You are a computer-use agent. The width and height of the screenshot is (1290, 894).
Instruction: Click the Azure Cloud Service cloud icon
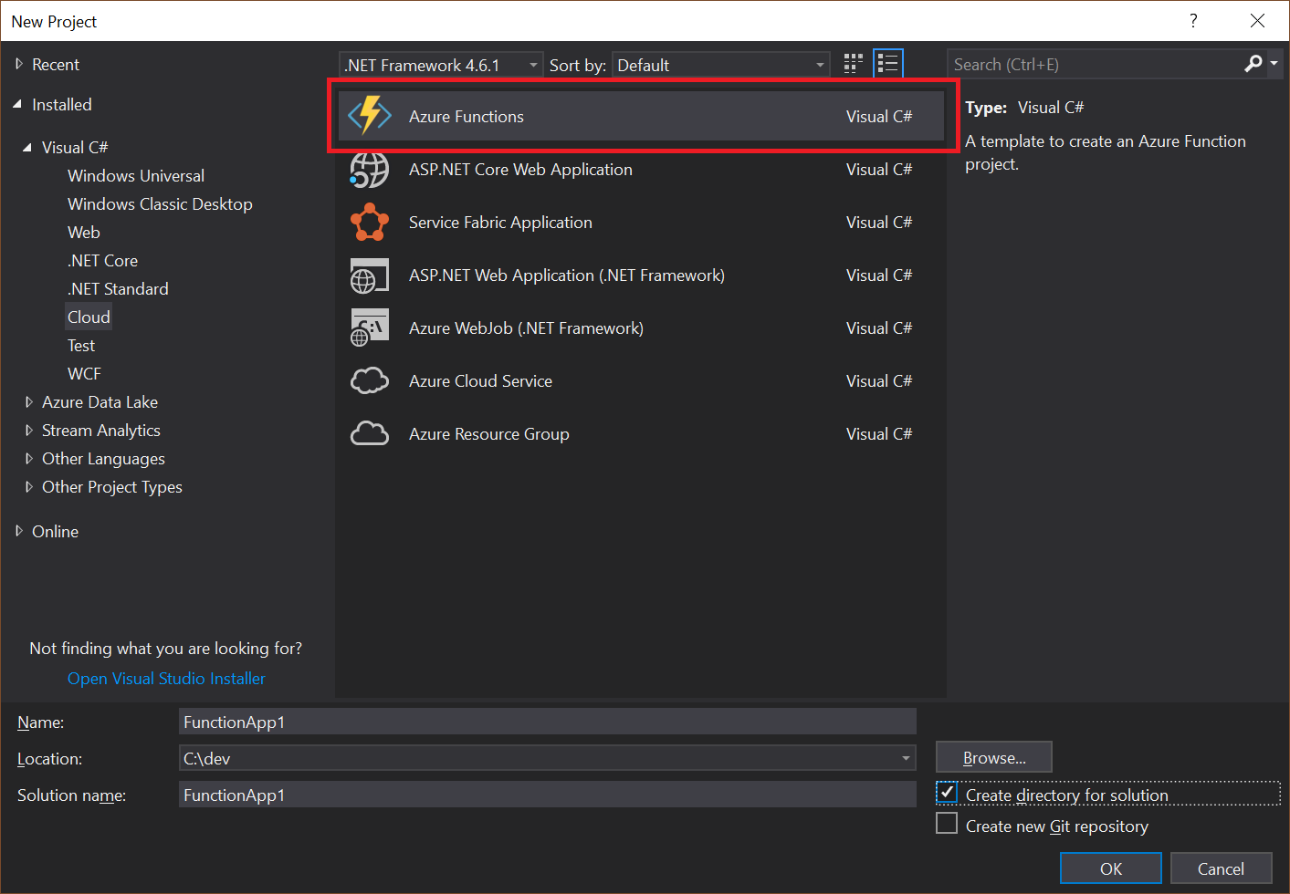click(370, 380)
